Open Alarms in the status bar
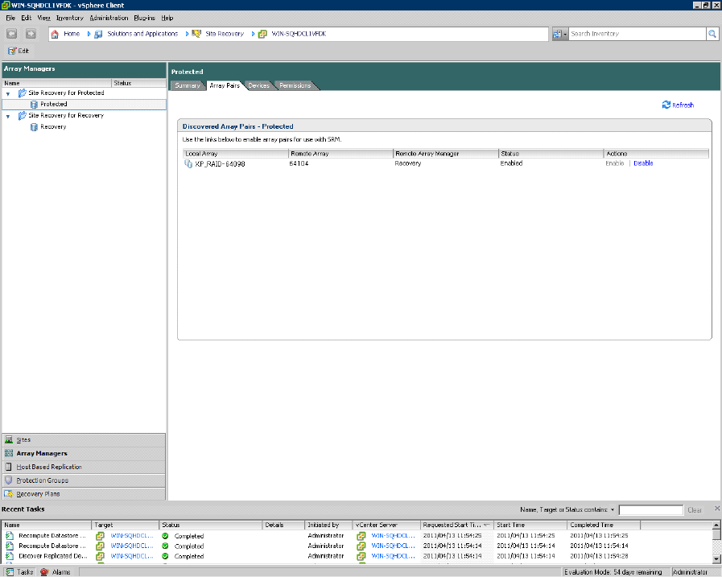 tap(56, 572)
